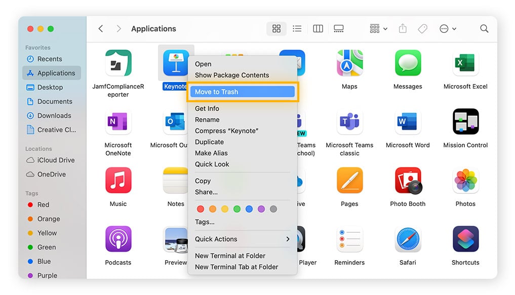Apply the red tag color to Keynote
This screenshot has width=515, height=295.
click(201, 208)
